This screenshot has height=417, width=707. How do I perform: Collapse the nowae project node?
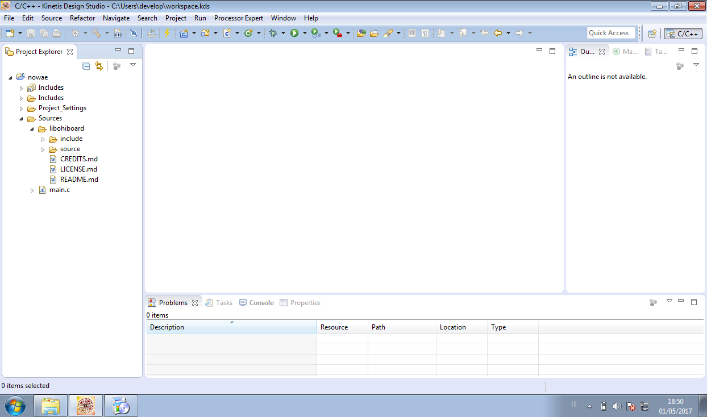10,77
